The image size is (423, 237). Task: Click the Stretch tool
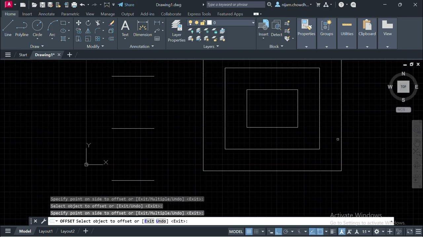pyautogui.click(x=79, y=39)
